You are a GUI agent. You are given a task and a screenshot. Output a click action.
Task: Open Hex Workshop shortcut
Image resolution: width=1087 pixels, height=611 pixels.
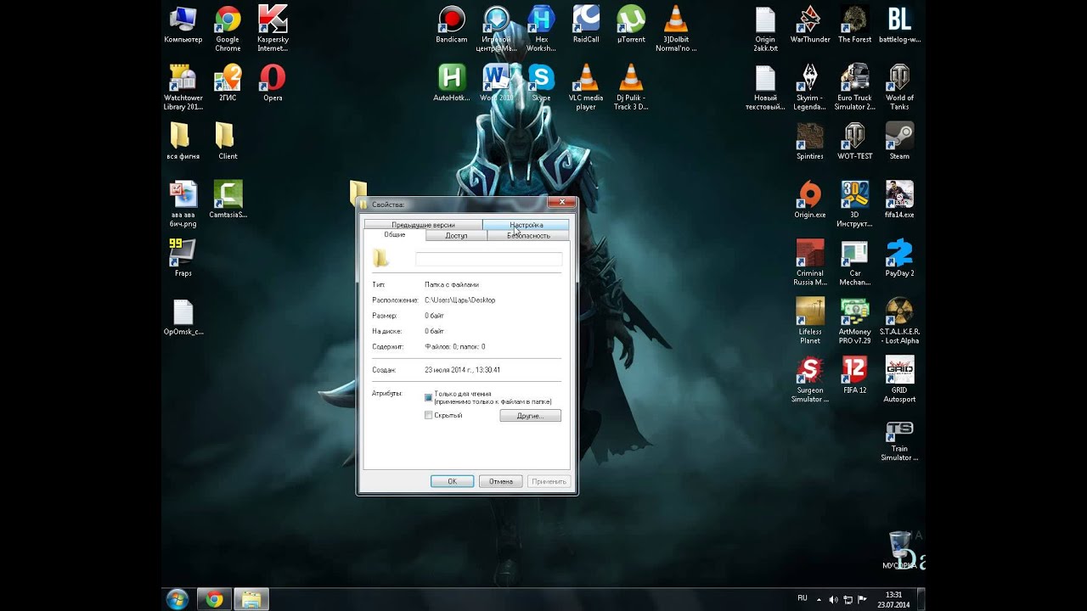(x=541, y=29)
